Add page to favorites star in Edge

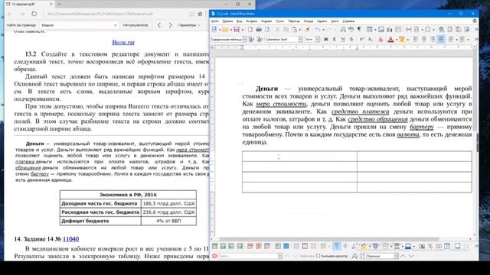click(x=201, y=14)
